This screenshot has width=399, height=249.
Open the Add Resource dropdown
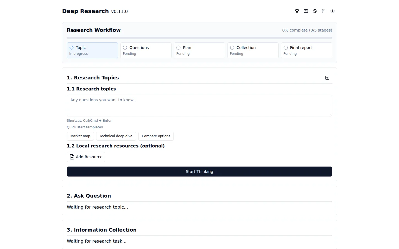[x=86, y=157]
